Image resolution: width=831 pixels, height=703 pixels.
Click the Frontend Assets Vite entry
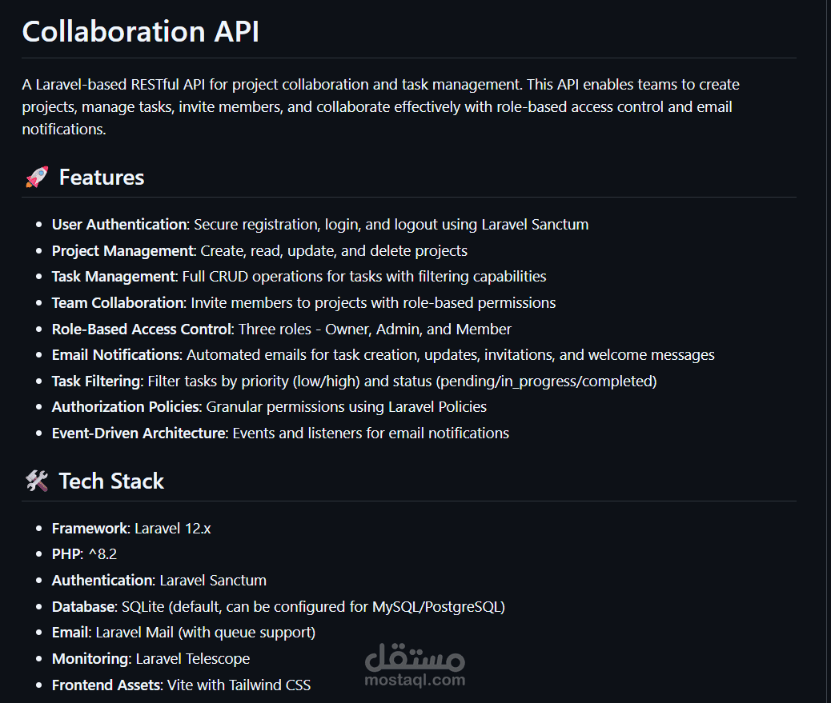click(181, 685)
